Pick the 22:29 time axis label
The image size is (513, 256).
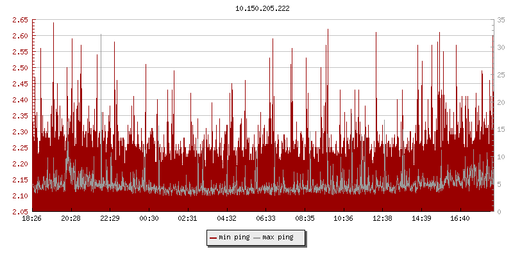(110, 218)
